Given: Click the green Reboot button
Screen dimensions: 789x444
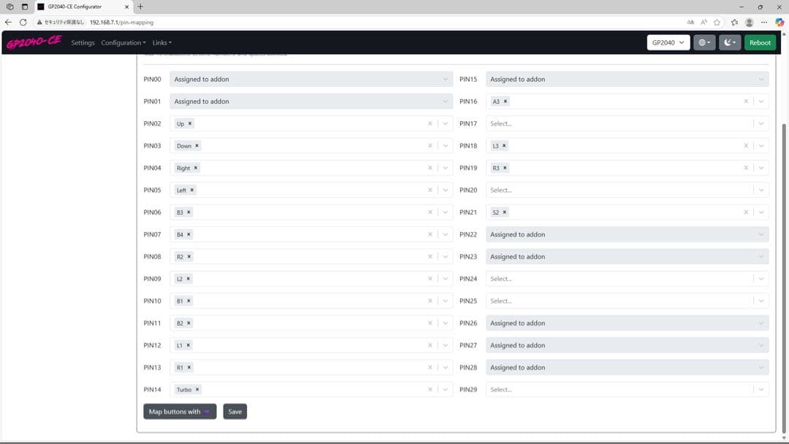Looking at the screenshot, I should pyautogui.click(x=760, y=42).
